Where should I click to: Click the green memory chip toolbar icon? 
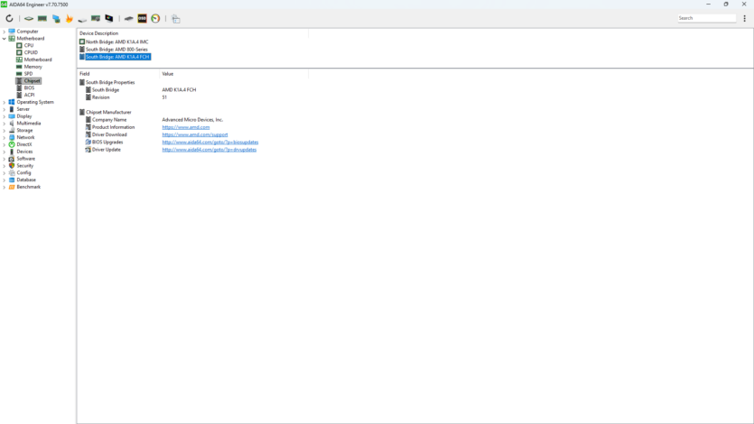pyautogui.click(x=42, y=18)
